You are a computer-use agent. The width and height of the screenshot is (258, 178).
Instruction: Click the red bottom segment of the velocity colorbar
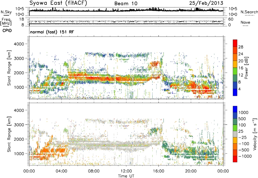pyautogui.click(x=235, y=159)
